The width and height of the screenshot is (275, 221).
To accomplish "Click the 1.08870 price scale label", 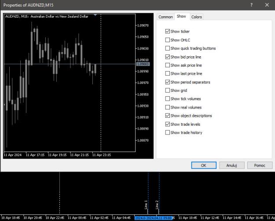I will click(x=143, y=140).
